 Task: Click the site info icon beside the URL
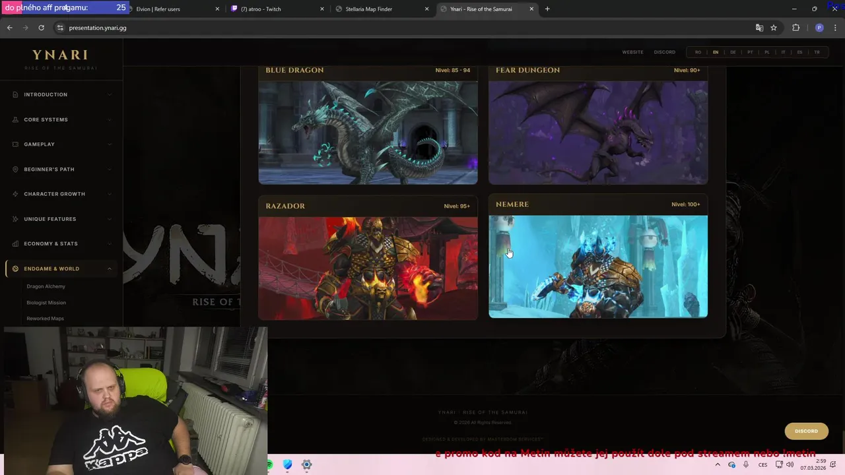point(60,28)
